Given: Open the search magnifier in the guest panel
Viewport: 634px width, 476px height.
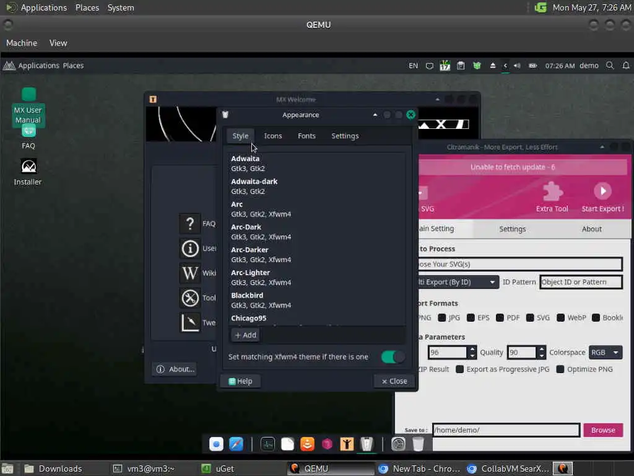Looking at the screenshot, I should point(610,66).
